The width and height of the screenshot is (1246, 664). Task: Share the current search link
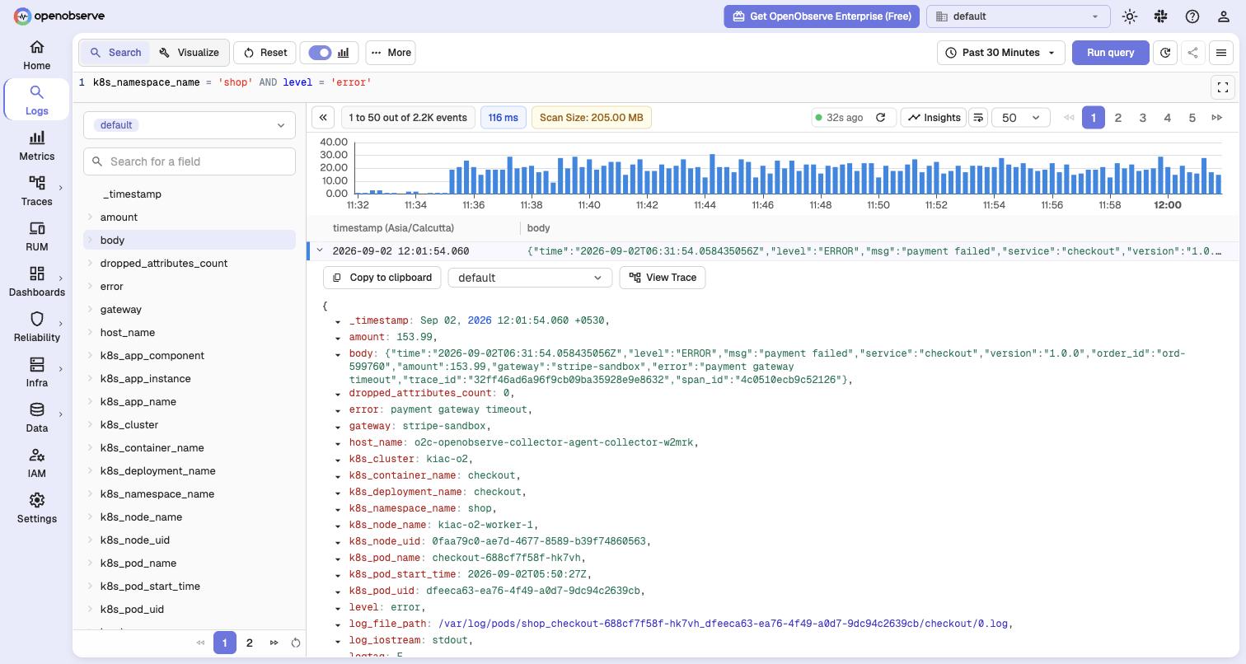(1193, 53)
